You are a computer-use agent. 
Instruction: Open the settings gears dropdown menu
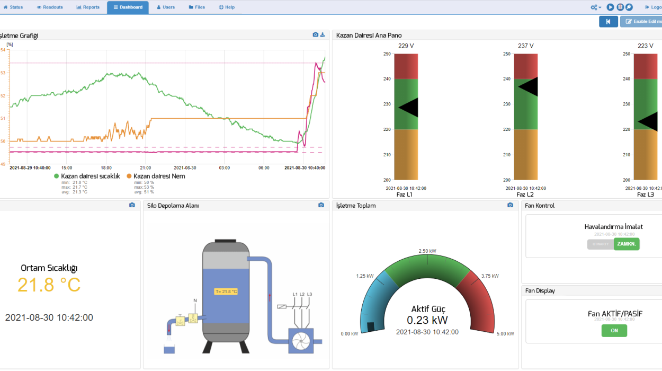pyautogui.click(x=596, y=7)
